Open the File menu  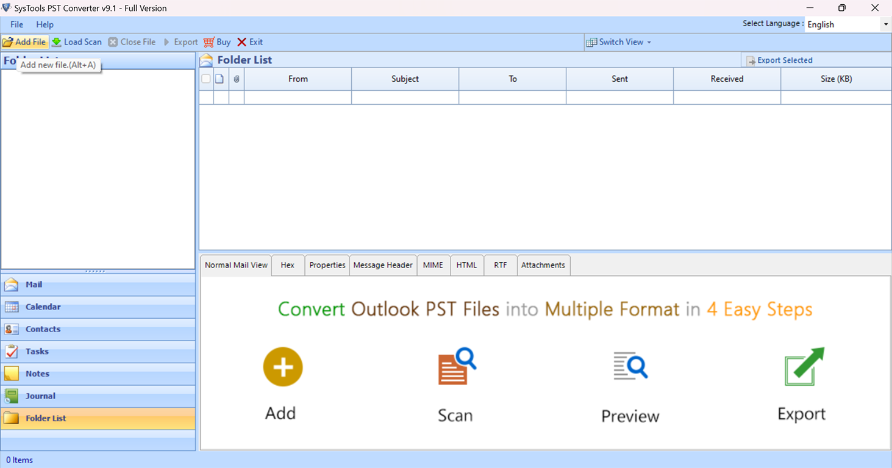16,24
